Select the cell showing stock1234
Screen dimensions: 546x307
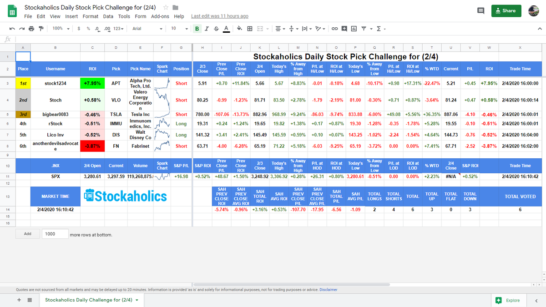[56, 84]
